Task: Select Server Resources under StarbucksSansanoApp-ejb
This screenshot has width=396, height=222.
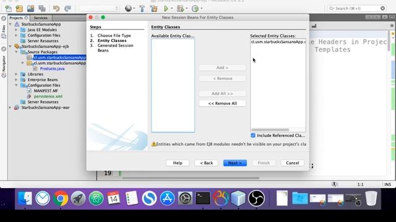Action: pos(43,102)
